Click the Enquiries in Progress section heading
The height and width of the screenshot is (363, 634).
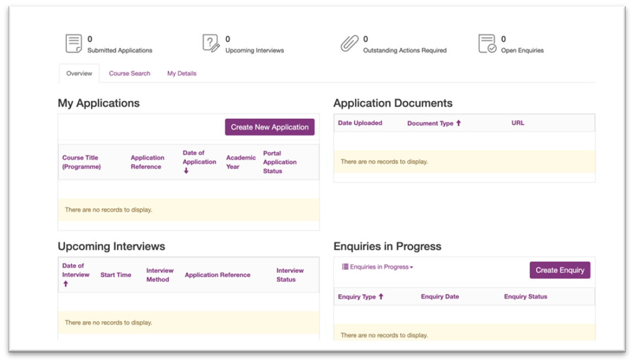click(388, 246)
